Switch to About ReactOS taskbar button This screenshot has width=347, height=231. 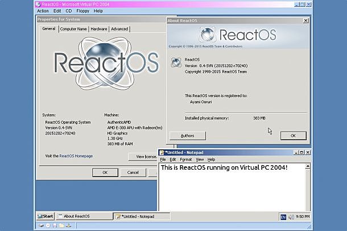(84, 216)
